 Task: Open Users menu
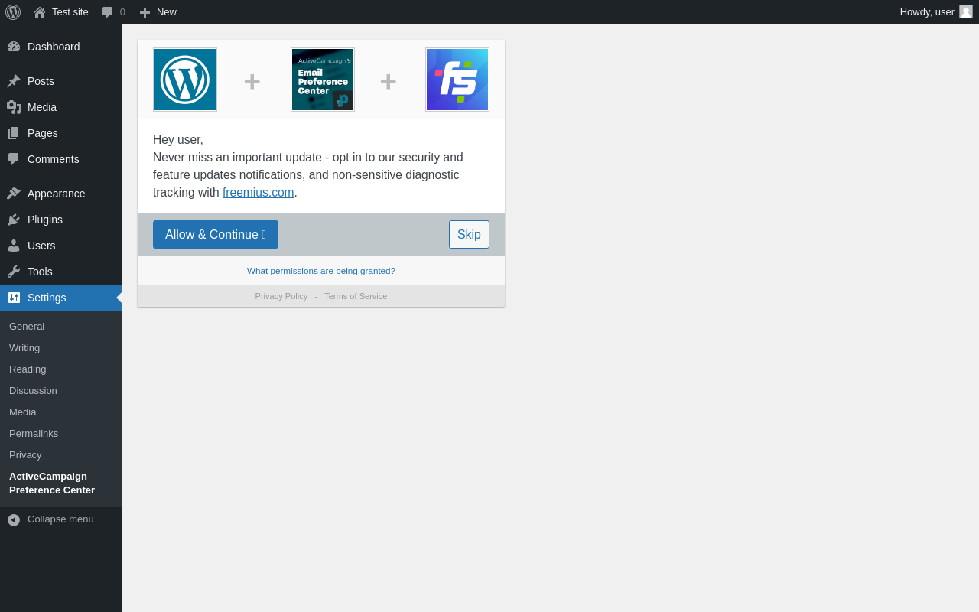pos(61,246)
